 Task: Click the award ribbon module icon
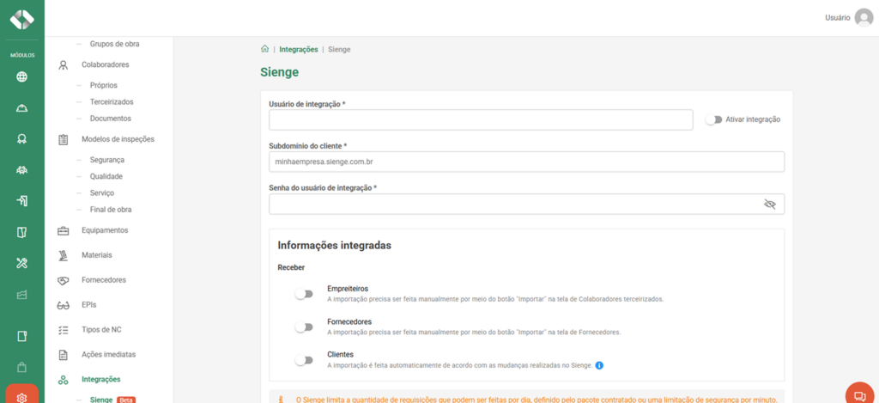coord(21,139)
